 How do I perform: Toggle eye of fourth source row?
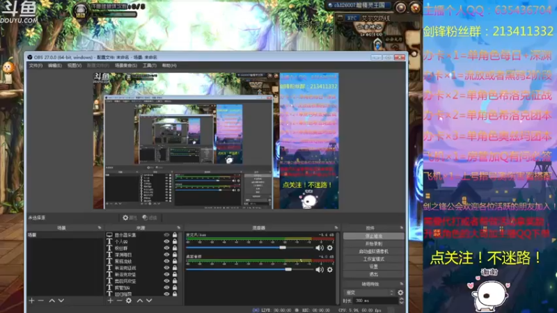[166, 255]
